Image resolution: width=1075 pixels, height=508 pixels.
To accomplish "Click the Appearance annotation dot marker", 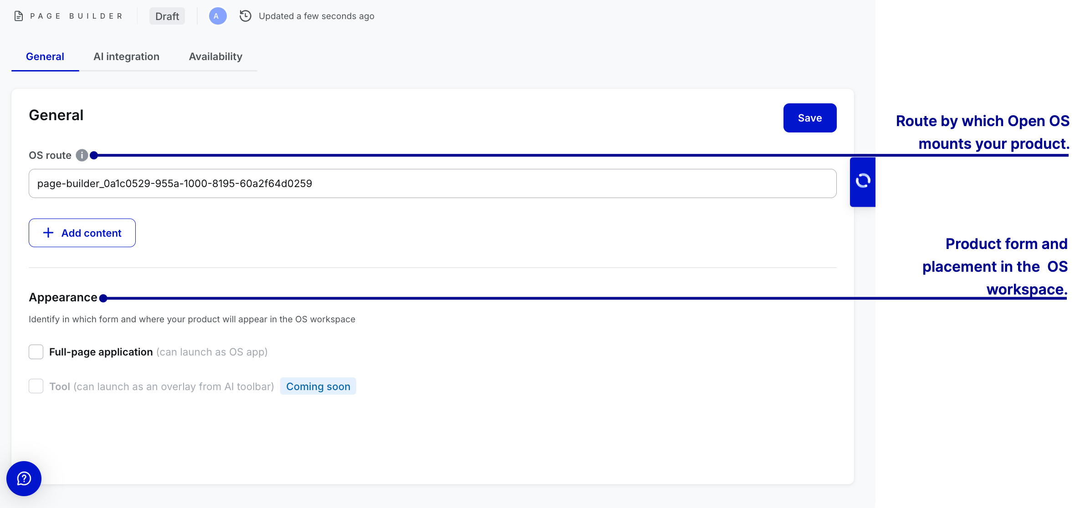I will (x=103, y=298).
